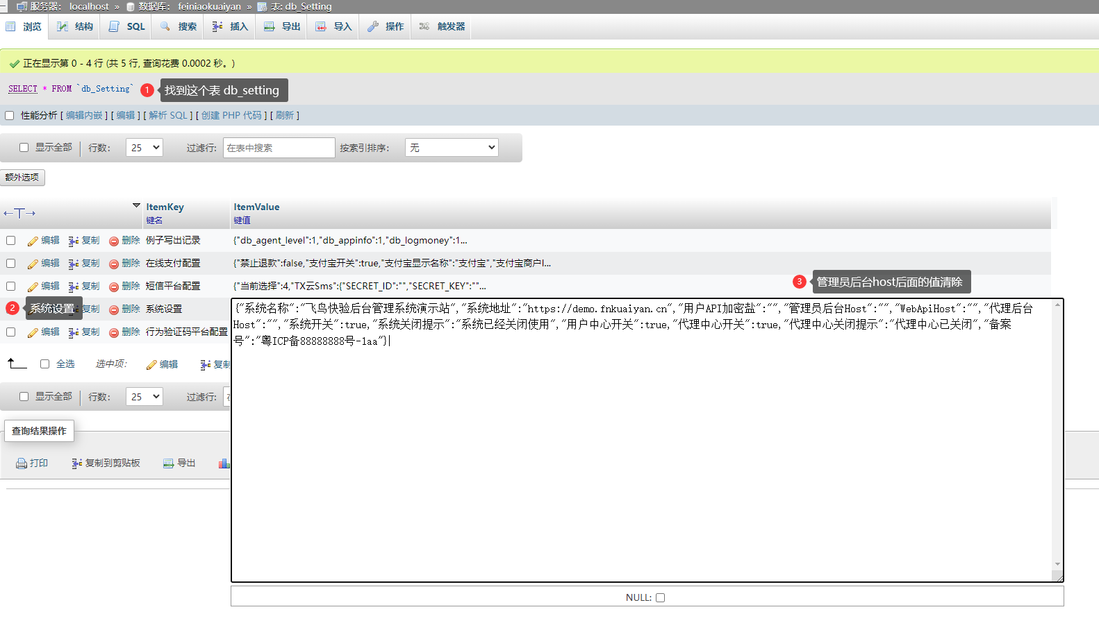The image size is (1099, 630).
Task: Enable the 性能分析 profiling checkbox
Action: [x=10, y=116]
